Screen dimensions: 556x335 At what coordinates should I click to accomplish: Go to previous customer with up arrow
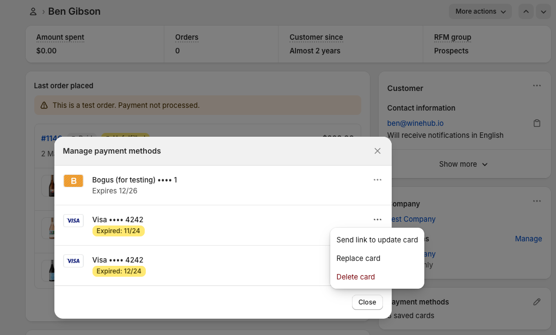pyautogui.click(x=526, y=11)
